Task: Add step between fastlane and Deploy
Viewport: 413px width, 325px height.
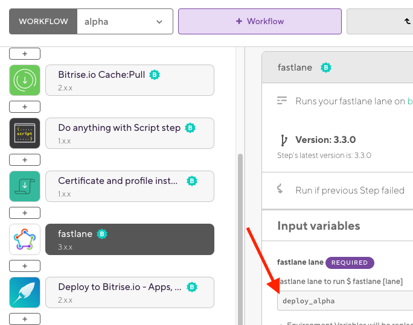Action: point(25,266)
